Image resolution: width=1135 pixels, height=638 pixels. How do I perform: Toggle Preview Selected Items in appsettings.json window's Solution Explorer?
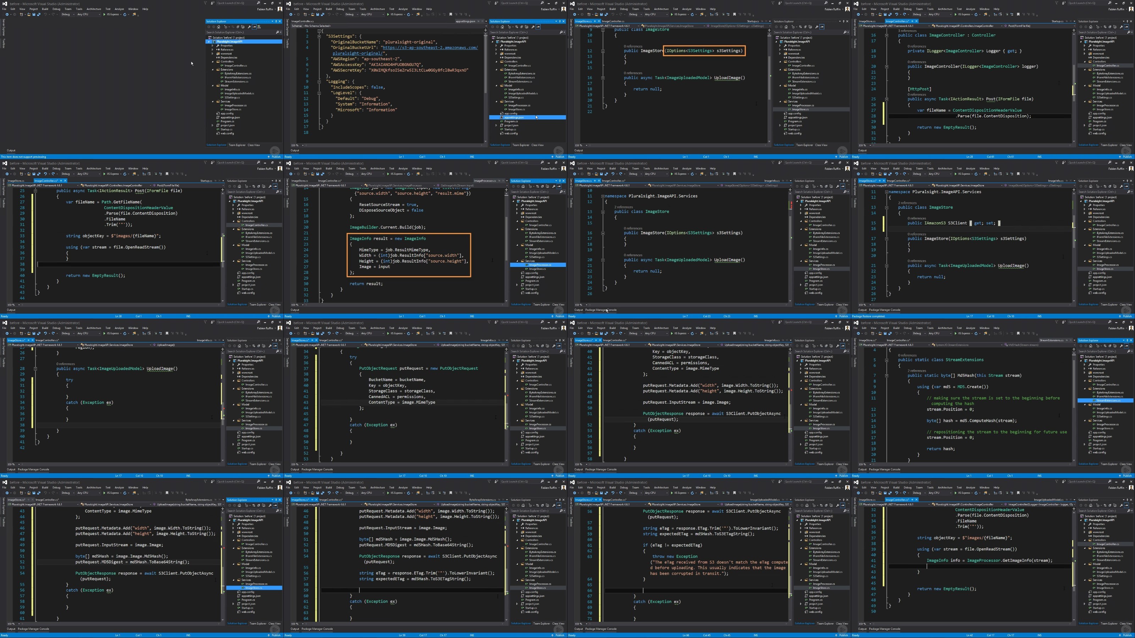[538, 27]
